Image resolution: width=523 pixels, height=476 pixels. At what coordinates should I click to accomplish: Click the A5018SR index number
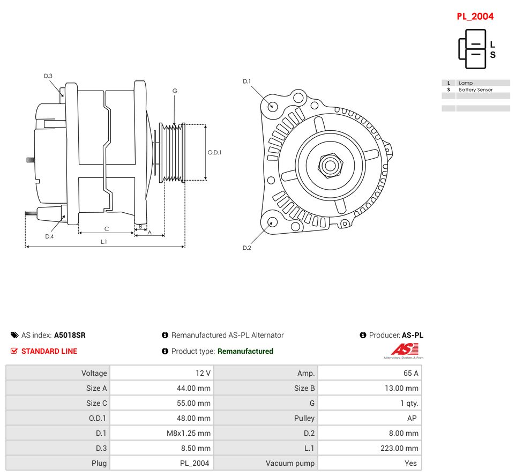(x=70, y=335)
